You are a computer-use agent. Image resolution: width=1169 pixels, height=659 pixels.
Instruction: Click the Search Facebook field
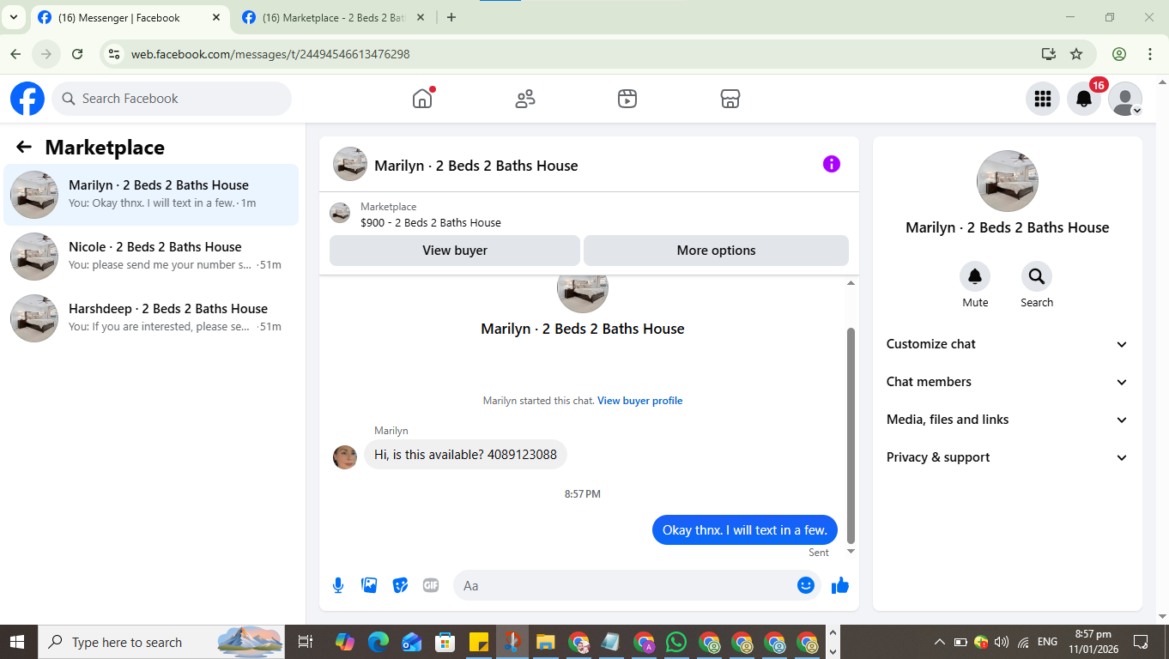coord(172,99)
